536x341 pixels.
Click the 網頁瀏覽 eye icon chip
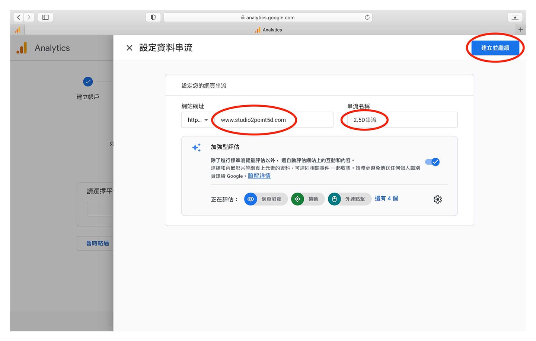click(x=266, y=199)
